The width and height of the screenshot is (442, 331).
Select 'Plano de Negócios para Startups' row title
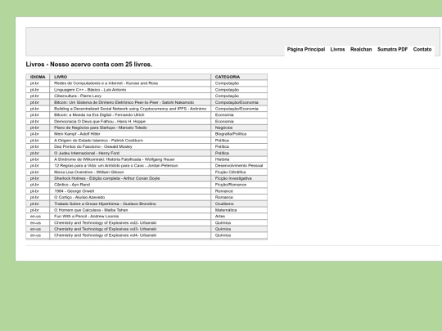[x=101, y=127]
